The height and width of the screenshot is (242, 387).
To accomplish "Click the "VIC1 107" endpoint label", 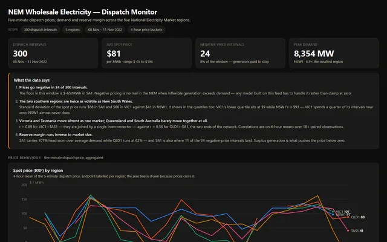I will 343,212.
